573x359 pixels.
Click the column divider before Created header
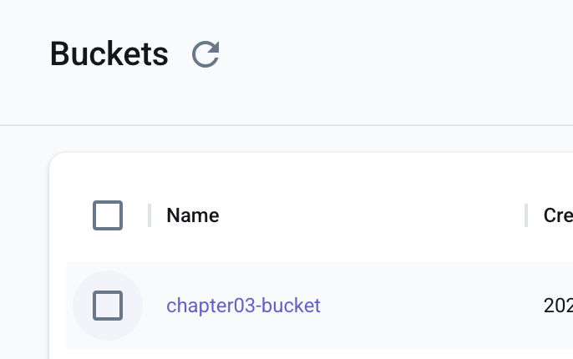pyautogui.click(x=526, y=215)
